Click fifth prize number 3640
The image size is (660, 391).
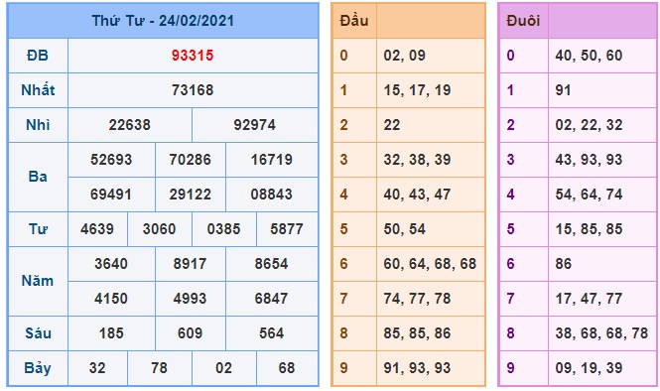[111, 263]
